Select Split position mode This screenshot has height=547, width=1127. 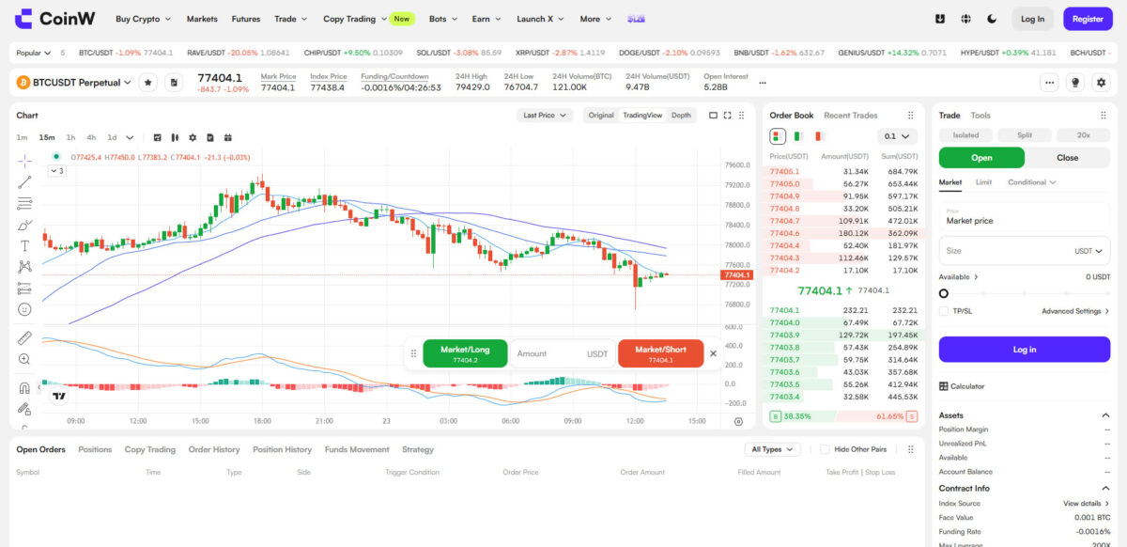coord(1025,135)
